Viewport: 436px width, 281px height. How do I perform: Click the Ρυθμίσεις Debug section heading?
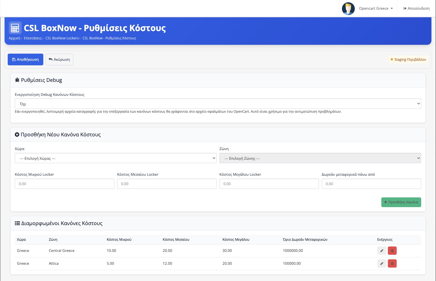[x=38, y=80]
